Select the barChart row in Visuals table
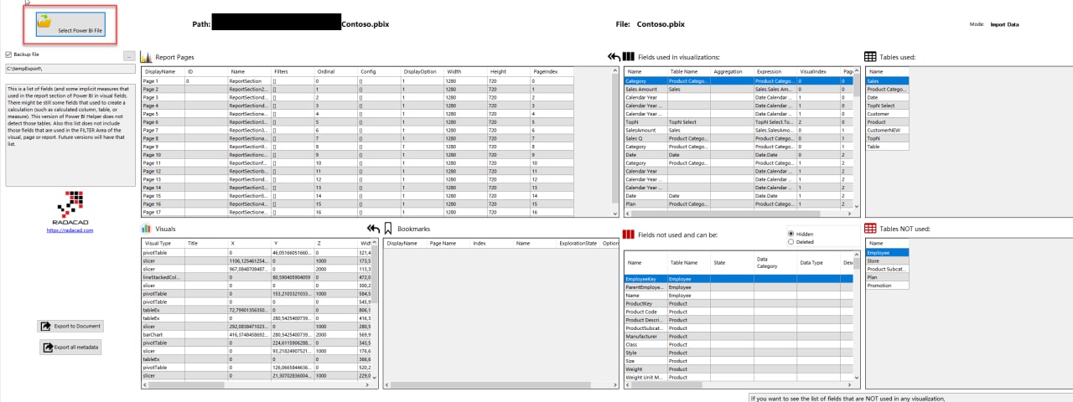Image resolution: width=1073 pixels, height=402 pixels. (x=256, y=333)
